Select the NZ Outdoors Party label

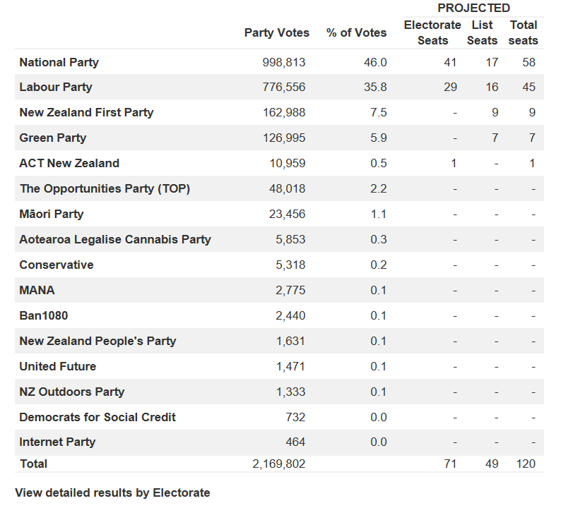pyautogui.click(x=72, y=392)
